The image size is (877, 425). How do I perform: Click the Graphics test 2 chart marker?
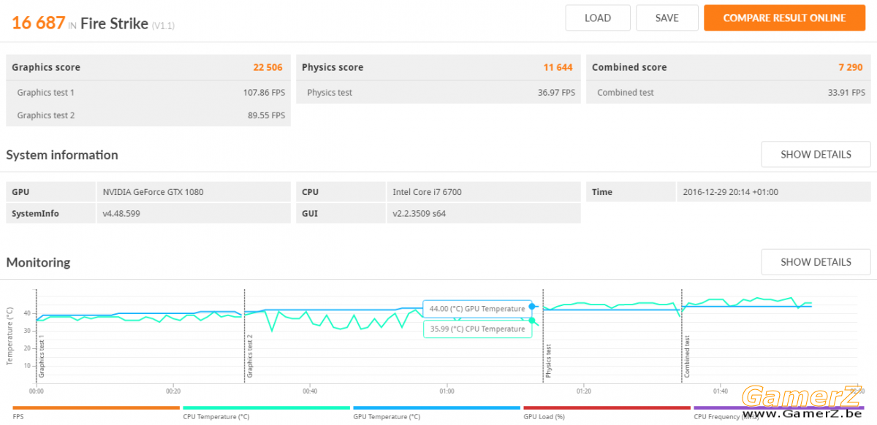tap(250, 356)
